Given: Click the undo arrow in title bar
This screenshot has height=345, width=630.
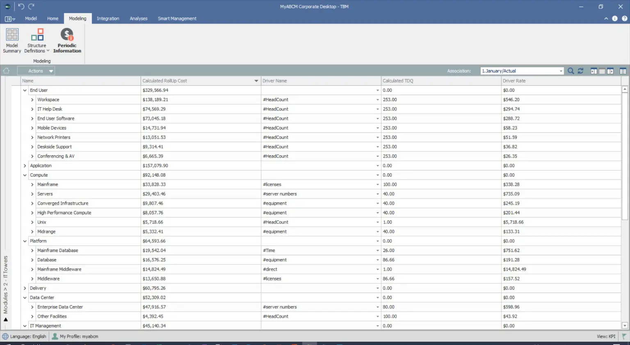Looking at the screenshot, I should click(21, 6).
